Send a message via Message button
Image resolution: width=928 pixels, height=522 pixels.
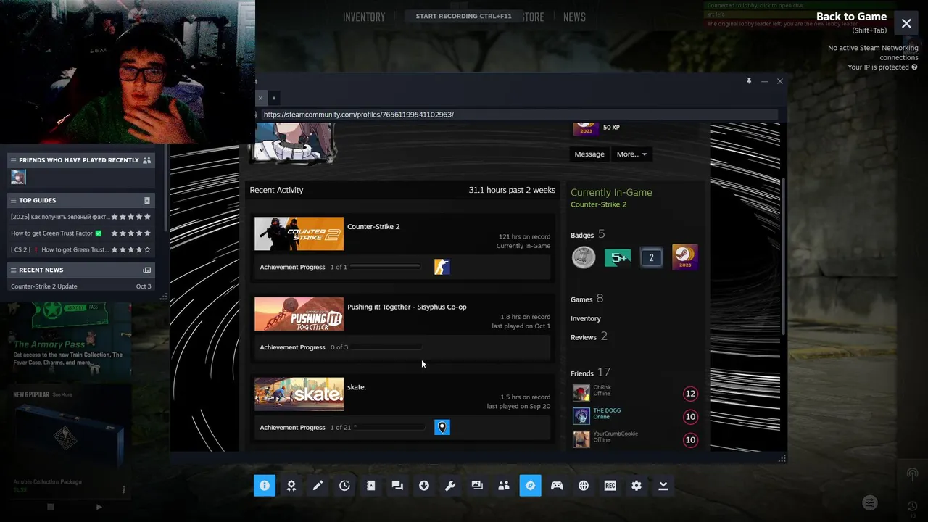tap(589, 154)
